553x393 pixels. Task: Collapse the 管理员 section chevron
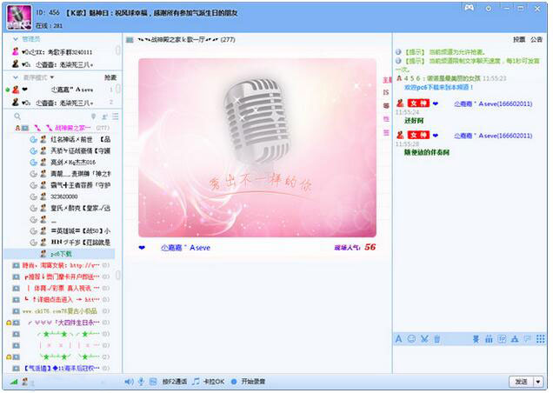pos(16,39)
